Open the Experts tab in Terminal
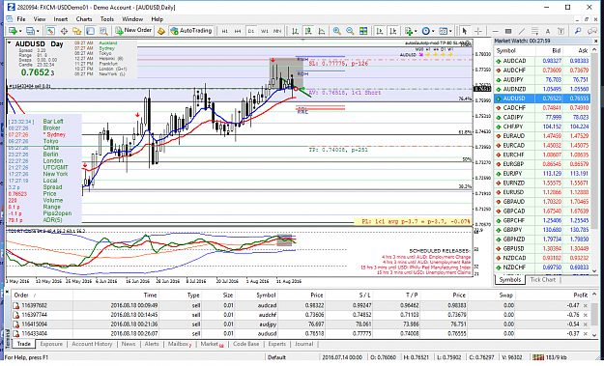 (277, 344)
